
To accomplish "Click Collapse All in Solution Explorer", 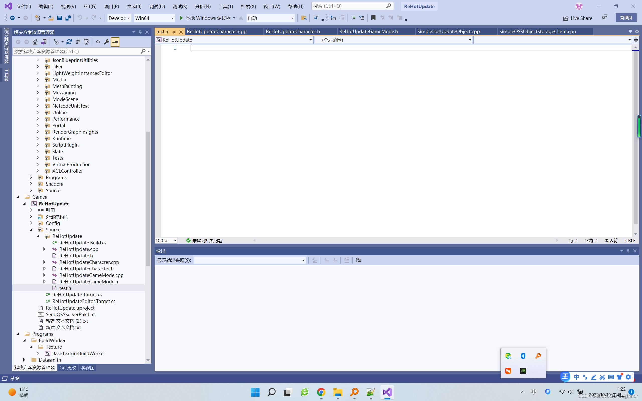I will click(78, 42).
